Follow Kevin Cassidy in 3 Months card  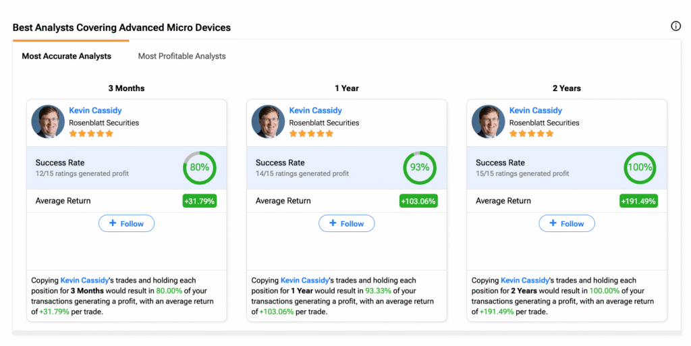(126, 224)
